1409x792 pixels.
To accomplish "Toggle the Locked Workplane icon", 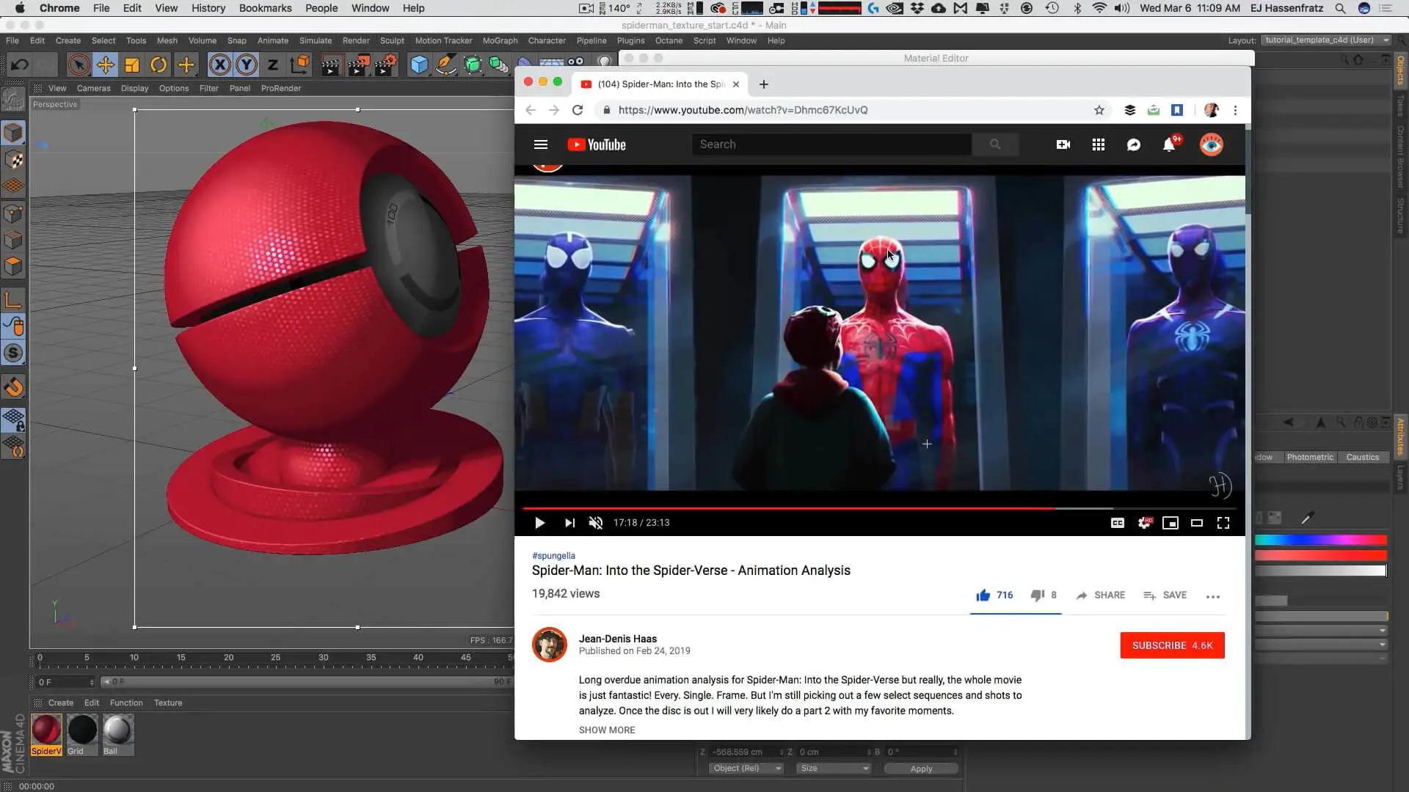I will click(13, 419).
